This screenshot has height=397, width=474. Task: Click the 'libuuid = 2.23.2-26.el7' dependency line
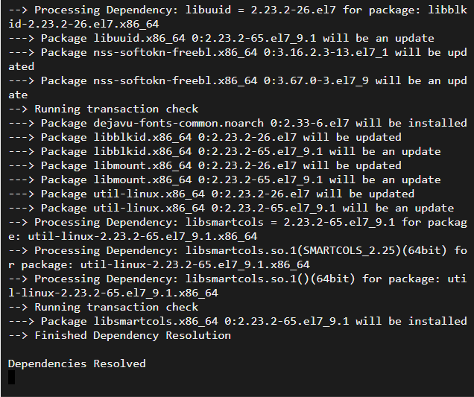point(238,17)
